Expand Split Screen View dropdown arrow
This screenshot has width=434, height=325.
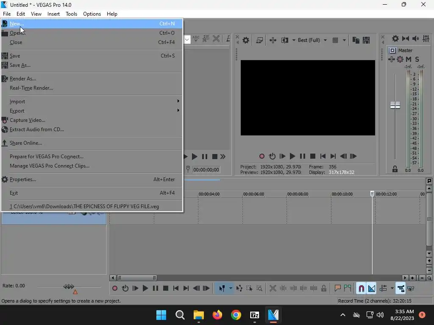pyautogui.click(x=294, y=40)
